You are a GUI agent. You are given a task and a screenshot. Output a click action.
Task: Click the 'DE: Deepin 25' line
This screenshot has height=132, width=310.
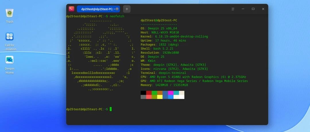tap(152, 57)
